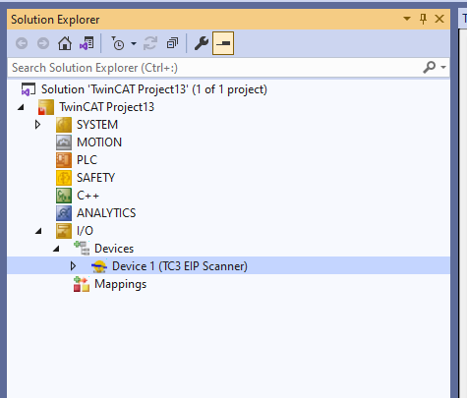Select the TwinCAT Project13 project node
The width and height of the screenshot is (467, 398).
click(x=106, y=107)
